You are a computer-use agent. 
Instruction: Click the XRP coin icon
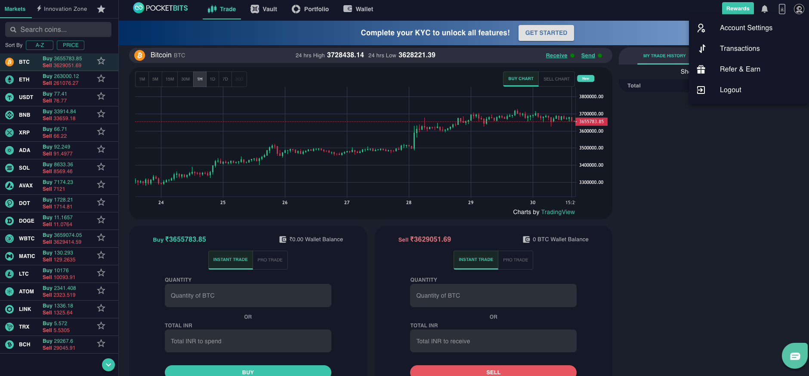[9, 133]
